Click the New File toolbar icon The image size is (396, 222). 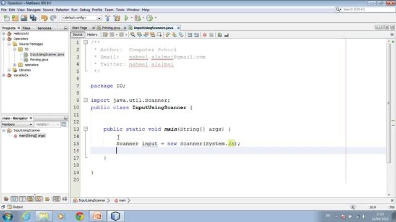pyautogui.click(x=7, y=18)
